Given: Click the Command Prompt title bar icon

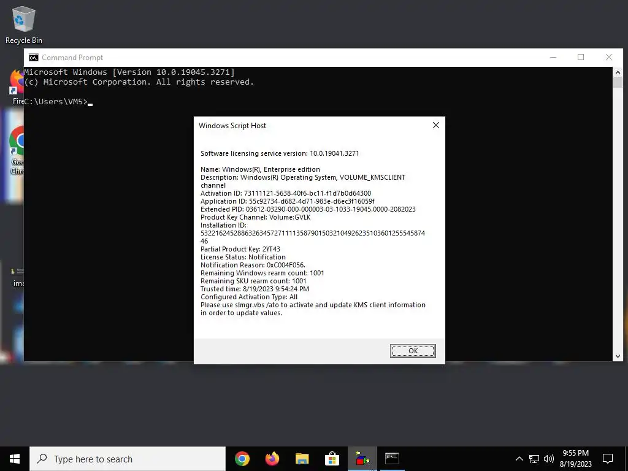Looking at the screenshot, I should pos(34,58).
